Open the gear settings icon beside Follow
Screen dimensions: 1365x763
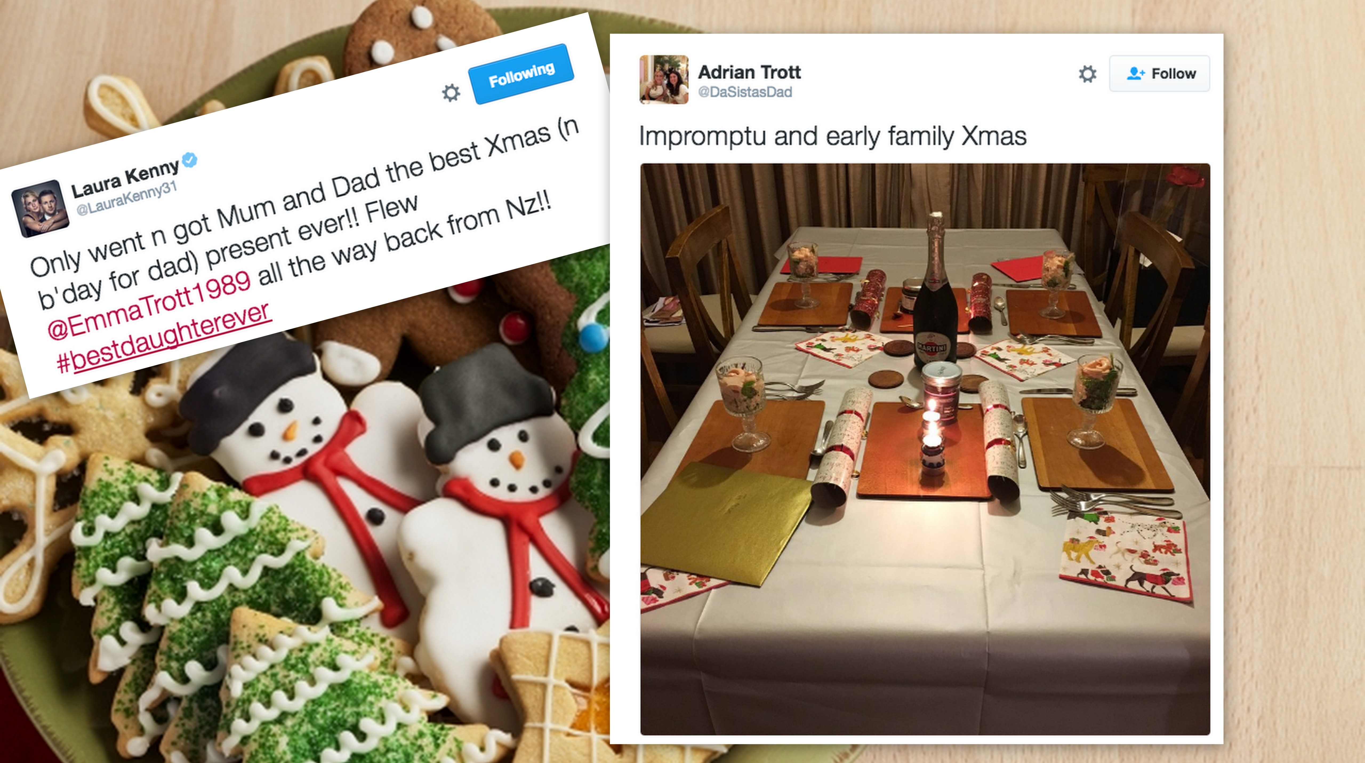click(1087, 74)
